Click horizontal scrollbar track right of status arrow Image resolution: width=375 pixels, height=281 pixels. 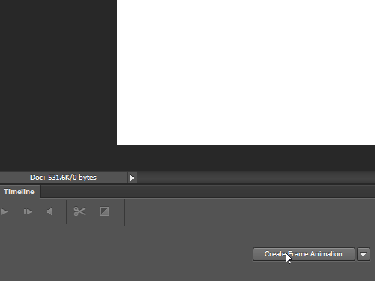[256, 178]
